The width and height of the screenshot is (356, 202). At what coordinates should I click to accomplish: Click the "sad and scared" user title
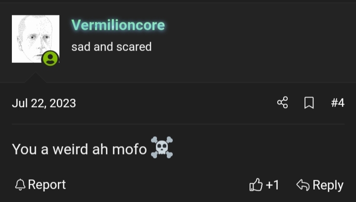pyautogui.click(x=111, y=47)
